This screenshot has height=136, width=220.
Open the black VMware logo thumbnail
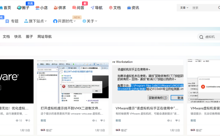17,81
